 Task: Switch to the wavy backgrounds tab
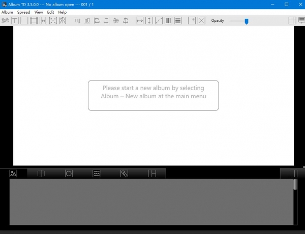click(97, 174)
